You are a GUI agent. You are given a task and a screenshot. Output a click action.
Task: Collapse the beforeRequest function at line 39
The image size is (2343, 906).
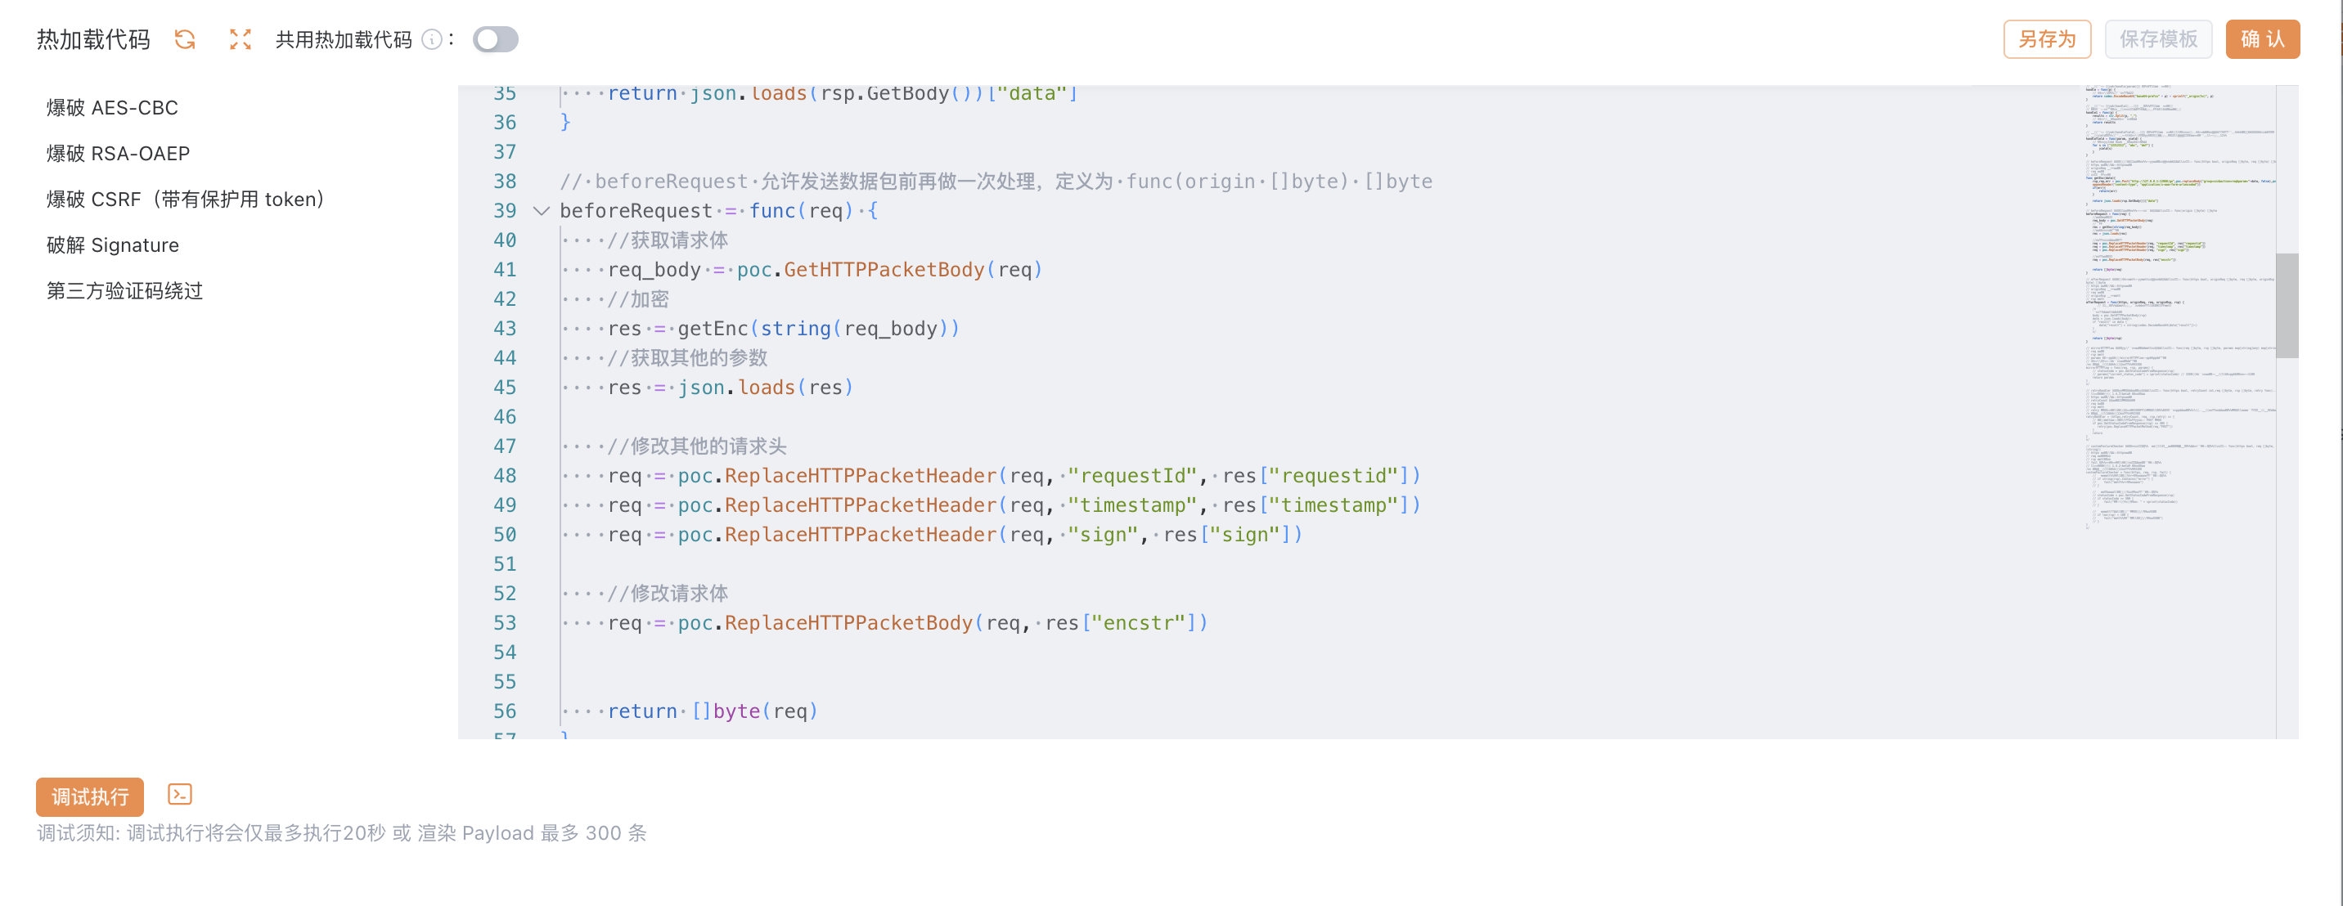[542, 211]
